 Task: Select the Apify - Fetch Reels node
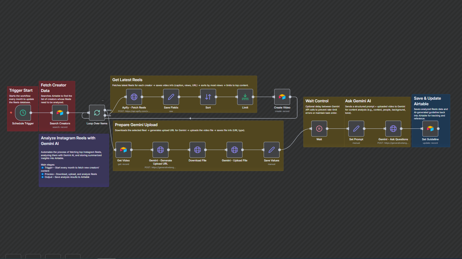click(134, 97)
